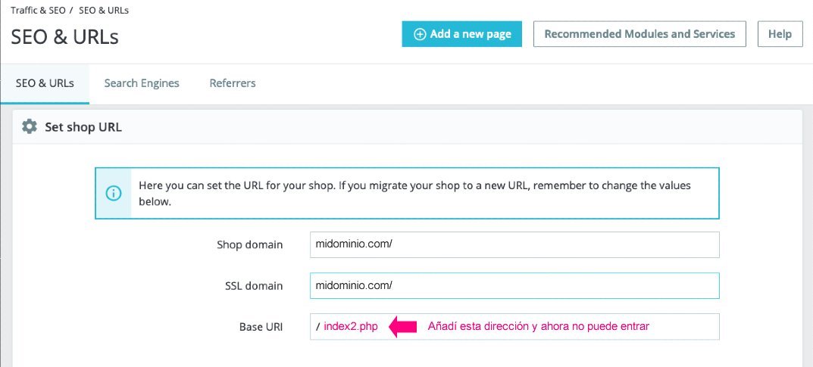Click the pink arrow pointing at Base URI

pyautogui.click(x=402, y=327)
